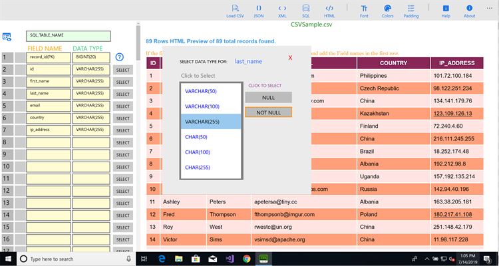Click the Task View taskbar icon
499x266 pixels.
[x=144, y=259]
